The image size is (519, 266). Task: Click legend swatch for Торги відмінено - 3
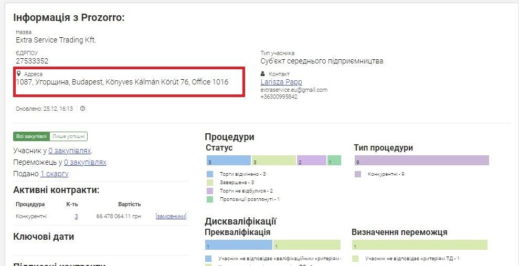210,174
